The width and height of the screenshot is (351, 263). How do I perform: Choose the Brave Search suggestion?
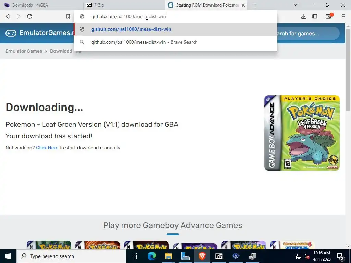coord(175,42)
